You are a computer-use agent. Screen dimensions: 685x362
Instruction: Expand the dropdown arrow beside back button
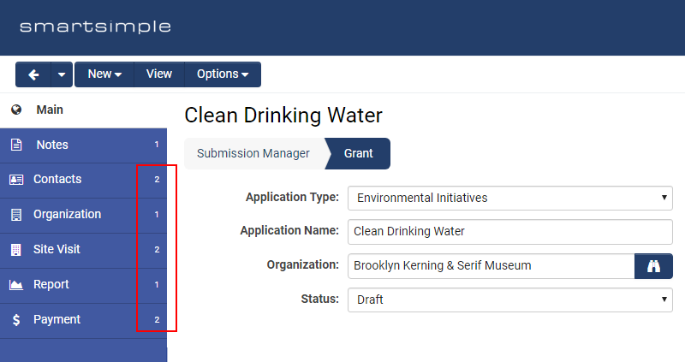point(62,74)
